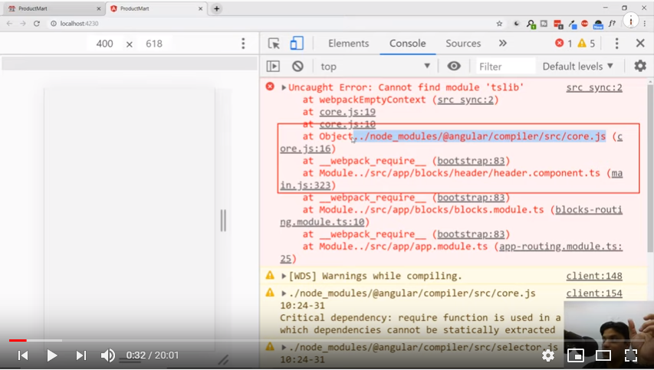Viewport: 654px width, 370px height.
Task: Open the Default levels dropdown
Action: click(578, 67)
